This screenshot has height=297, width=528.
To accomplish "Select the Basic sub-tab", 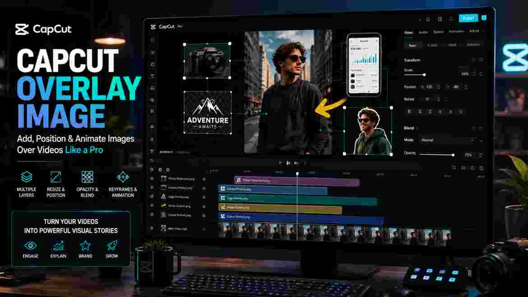I will 412,45.
